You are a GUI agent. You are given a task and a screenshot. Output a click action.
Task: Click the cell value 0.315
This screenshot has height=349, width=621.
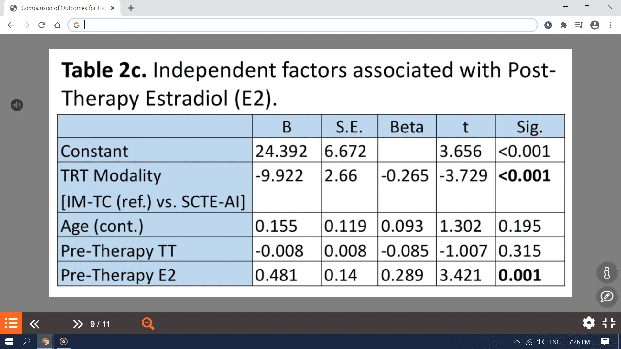click(520, 251)
